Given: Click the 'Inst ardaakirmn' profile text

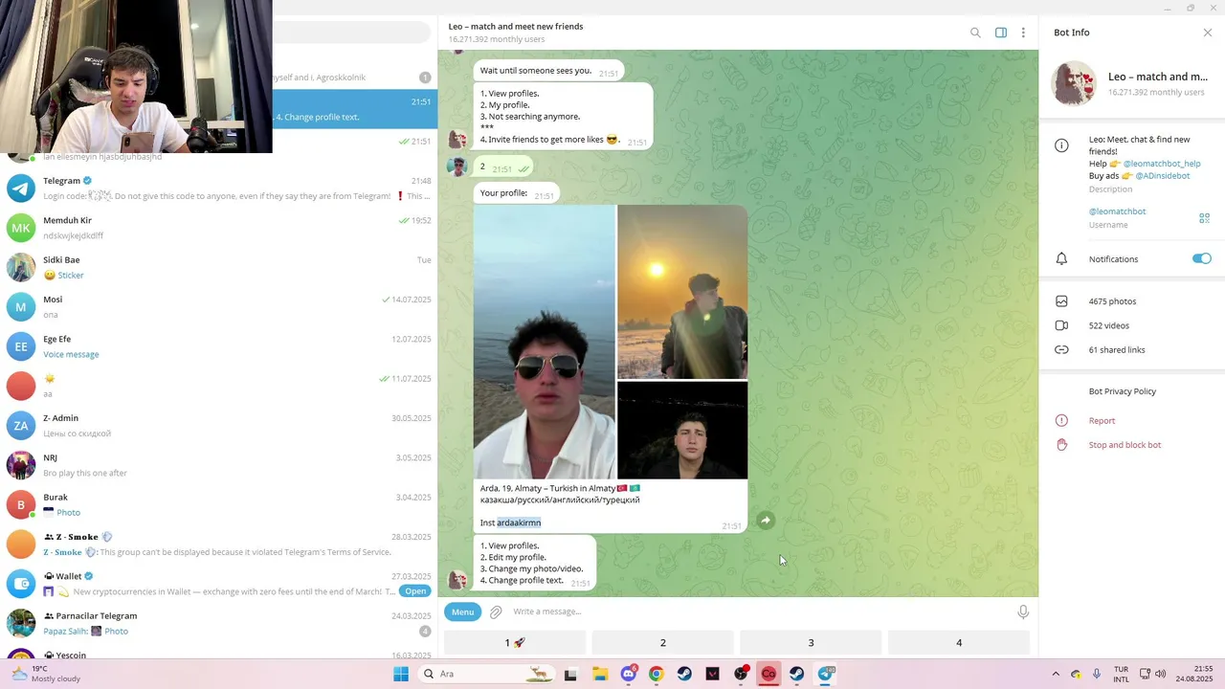Looking at the screenshot, I should 510,522.
